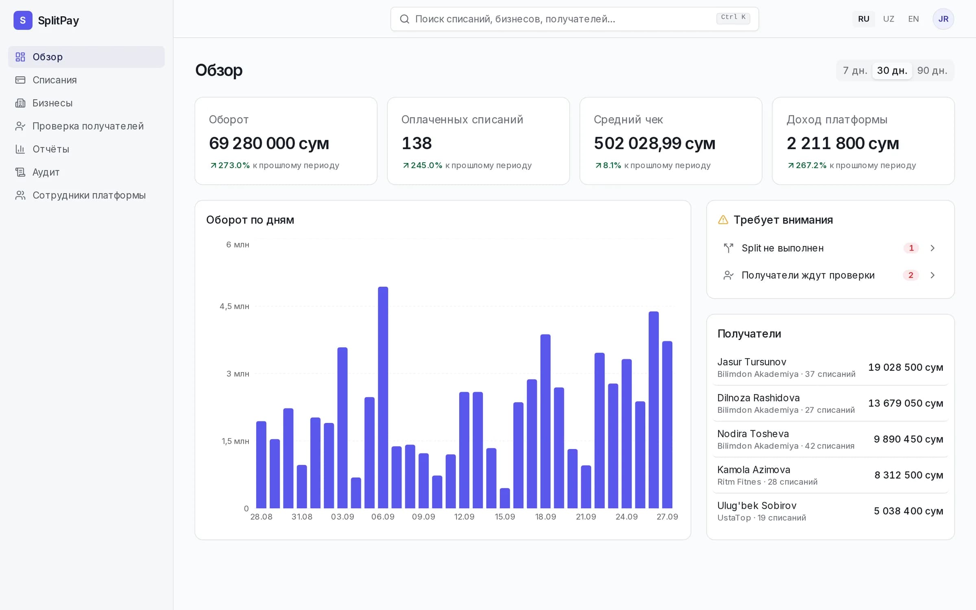The height and width of the screenshot is (610, 976).
Task: Click the warning triangle icon
Action: (723, 220)
